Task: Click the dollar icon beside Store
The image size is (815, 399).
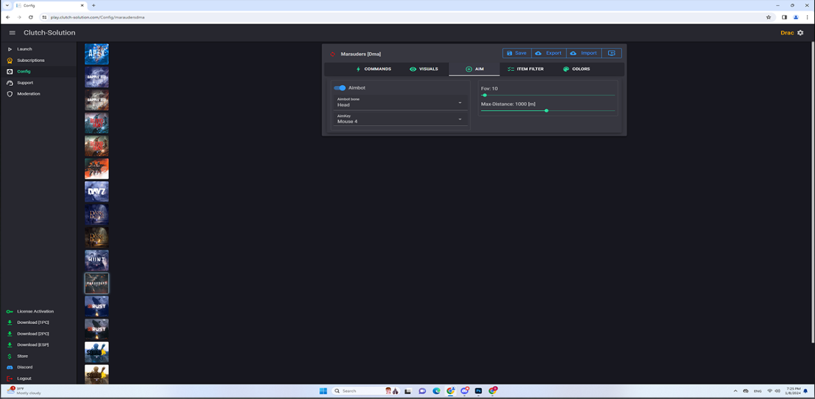Action: click(x=10, y=356)
